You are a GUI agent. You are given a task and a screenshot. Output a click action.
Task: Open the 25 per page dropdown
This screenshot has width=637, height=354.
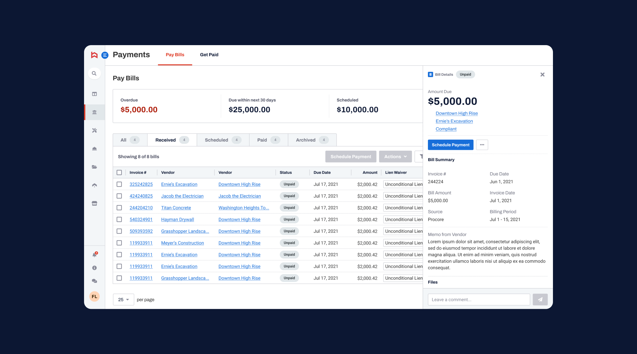pos(123,300)
